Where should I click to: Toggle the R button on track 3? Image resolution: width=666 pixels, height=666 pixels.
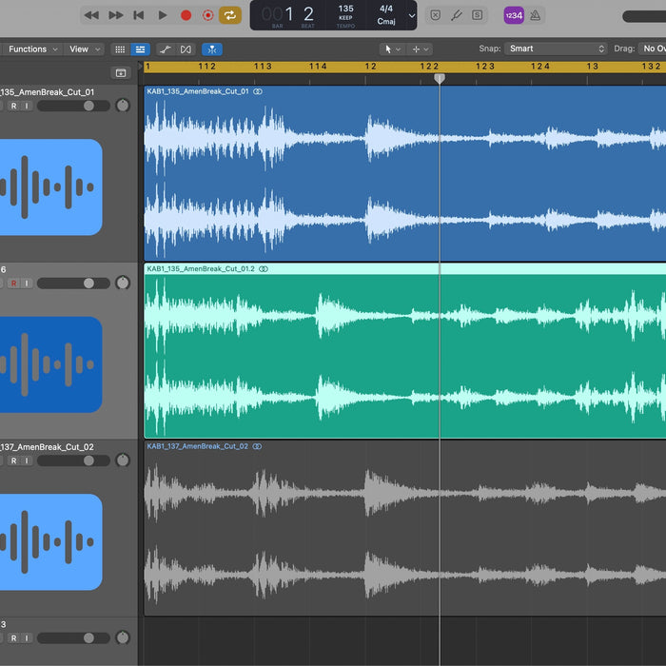14,638
